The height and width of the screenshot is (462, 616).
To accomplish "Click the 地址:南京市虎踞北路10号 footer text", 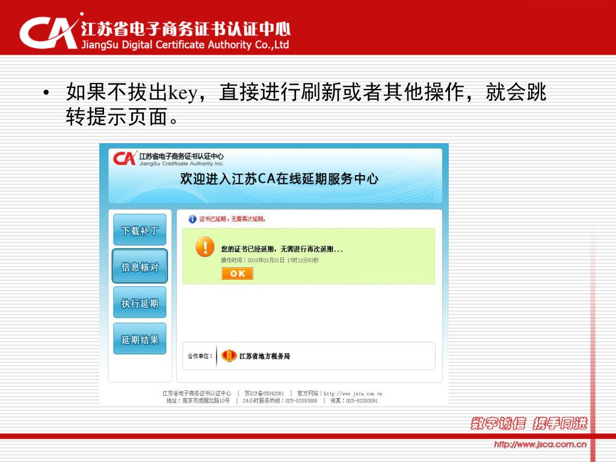I will pyautogui.click(x=198, y=401).
